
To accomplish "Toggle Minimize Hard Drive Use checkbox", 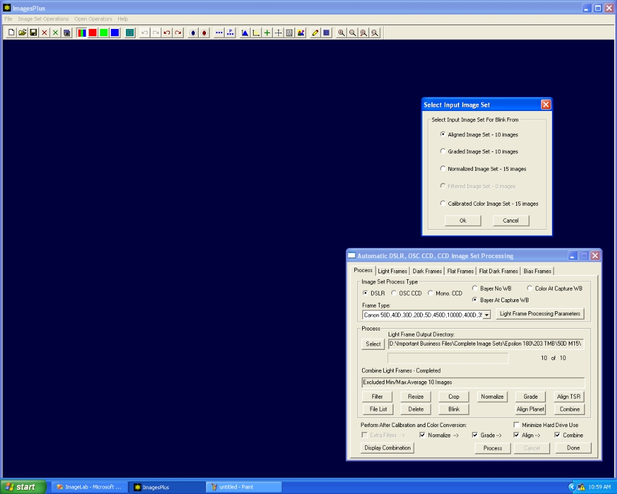I will tap(516, 425).
